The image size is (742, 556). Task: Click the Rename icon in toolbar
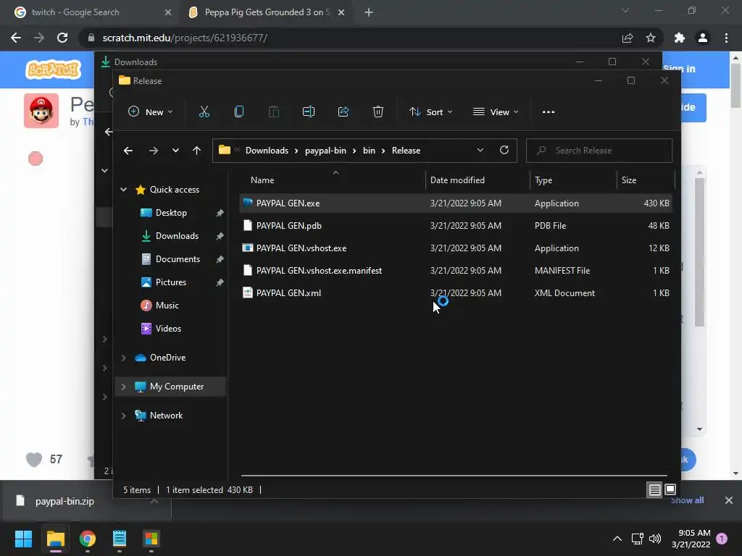click(x=309, y=111)
